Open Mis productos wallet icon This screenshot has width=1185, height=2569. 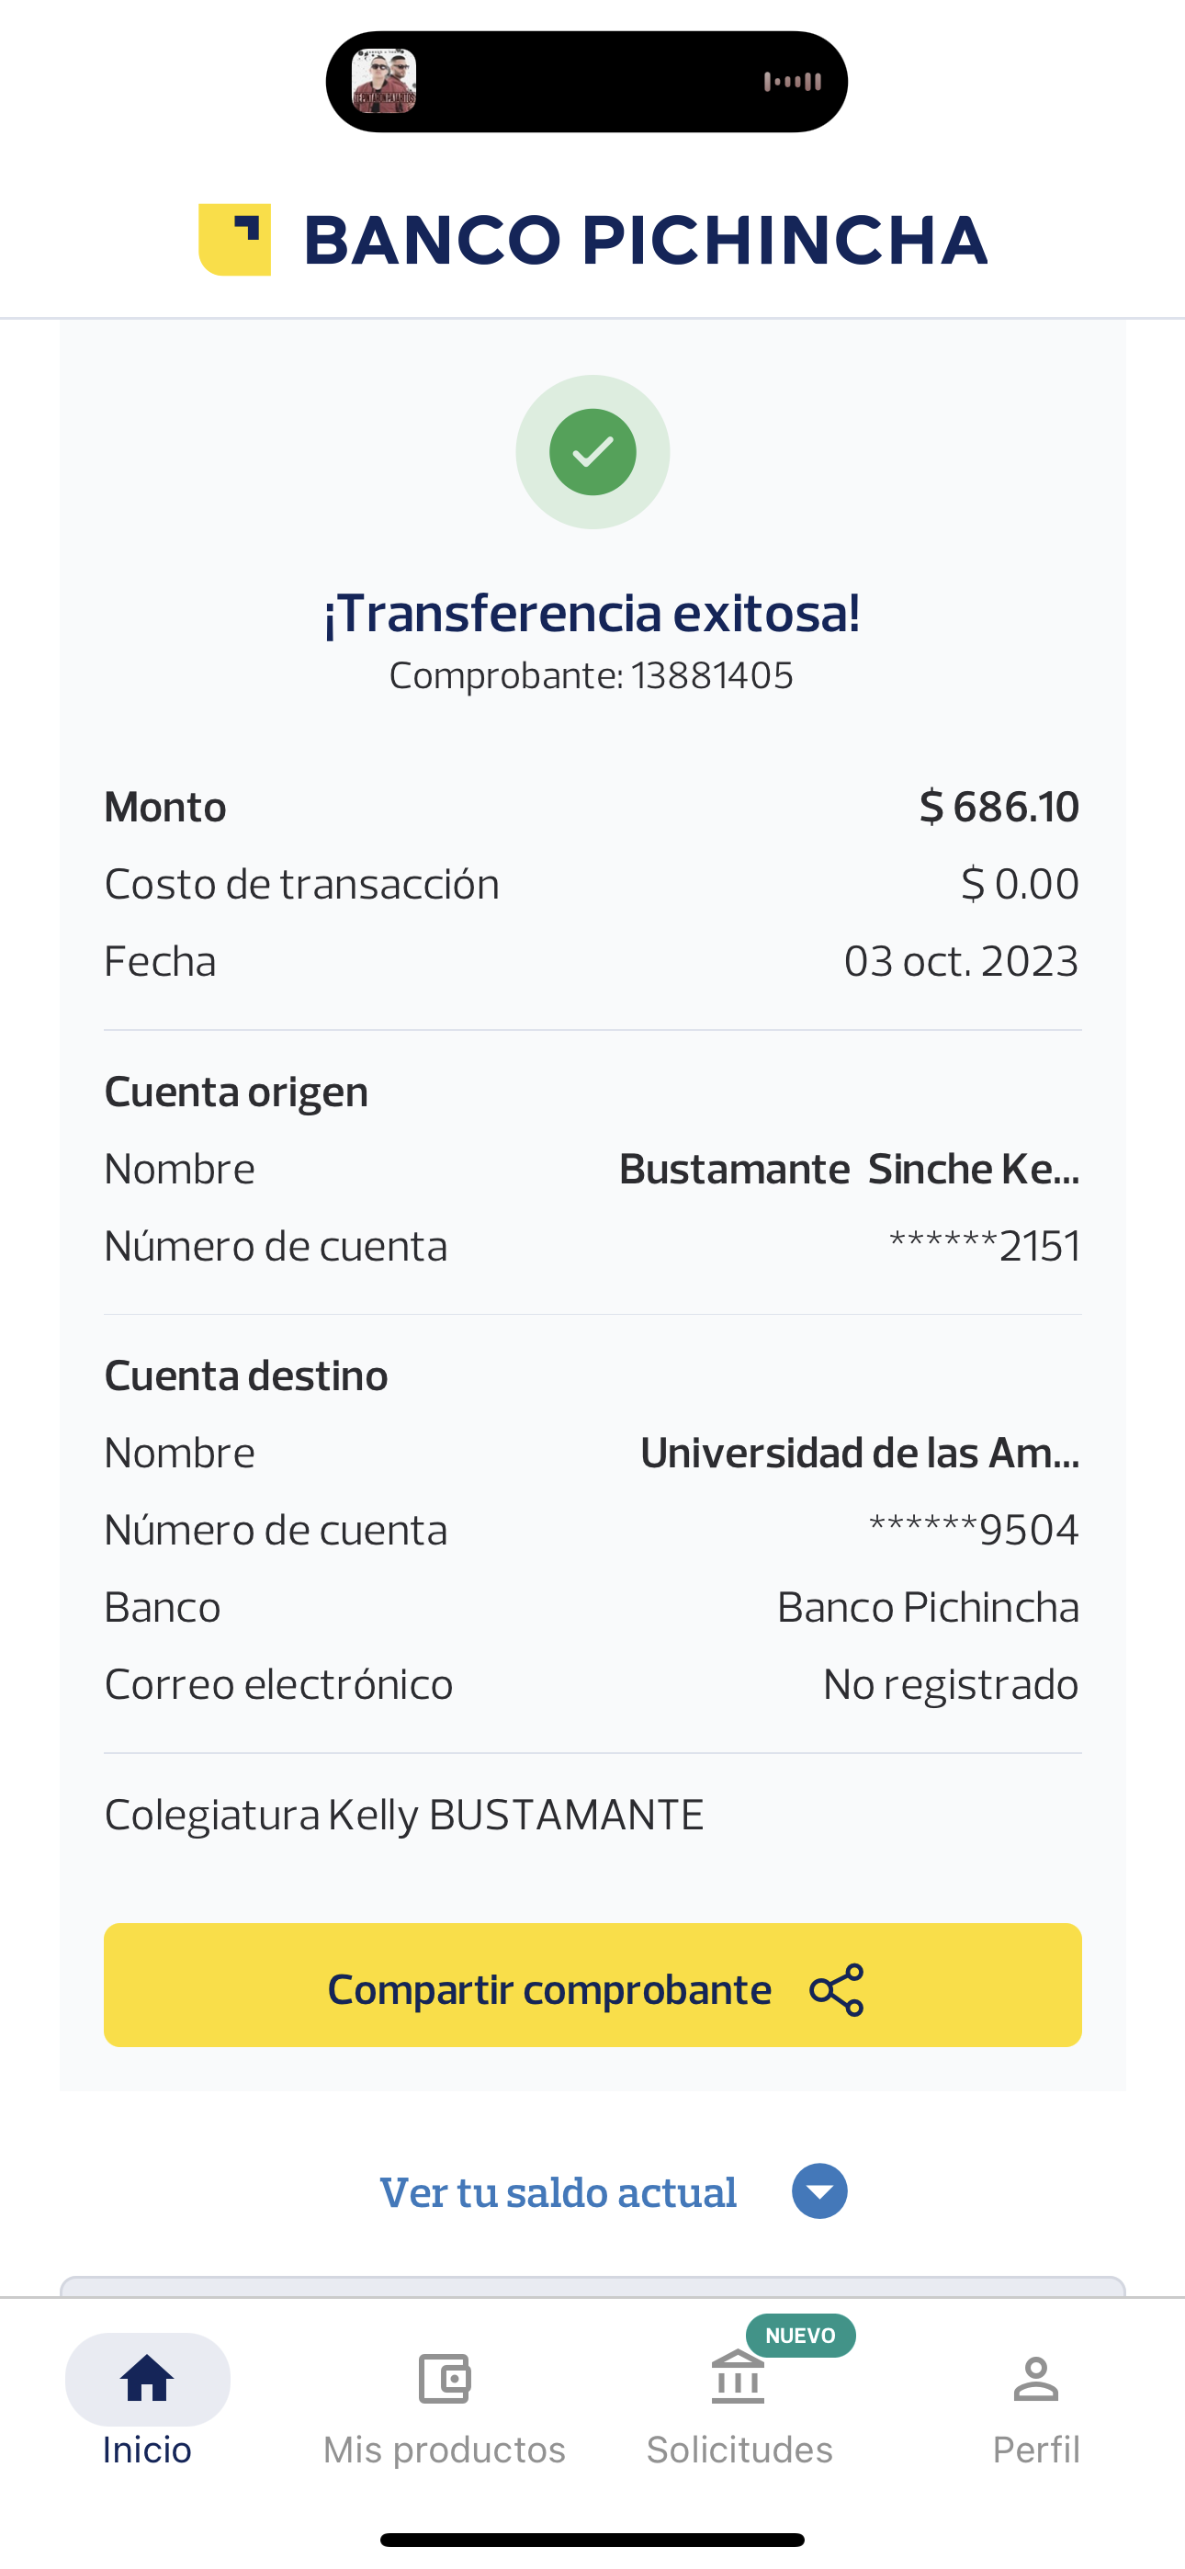pos(444,2380)
